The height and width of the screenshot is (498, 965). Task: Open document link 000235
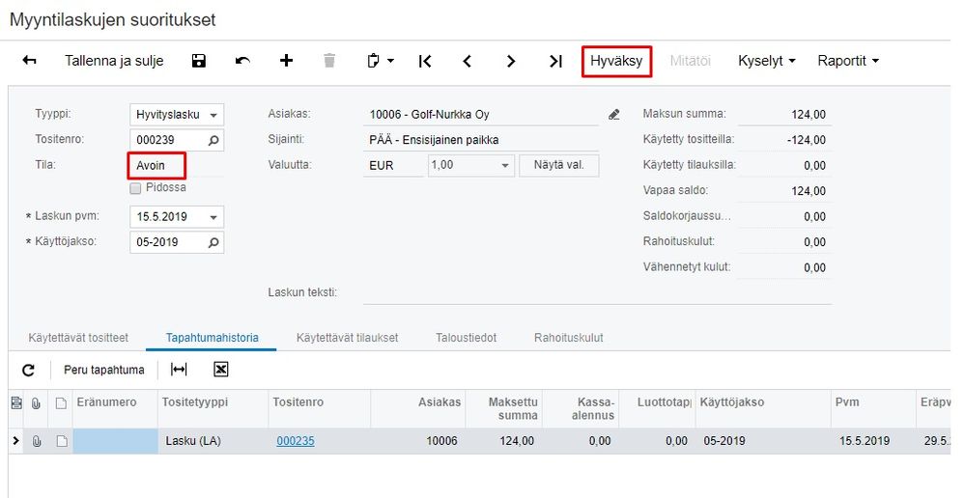pos(295,441)
